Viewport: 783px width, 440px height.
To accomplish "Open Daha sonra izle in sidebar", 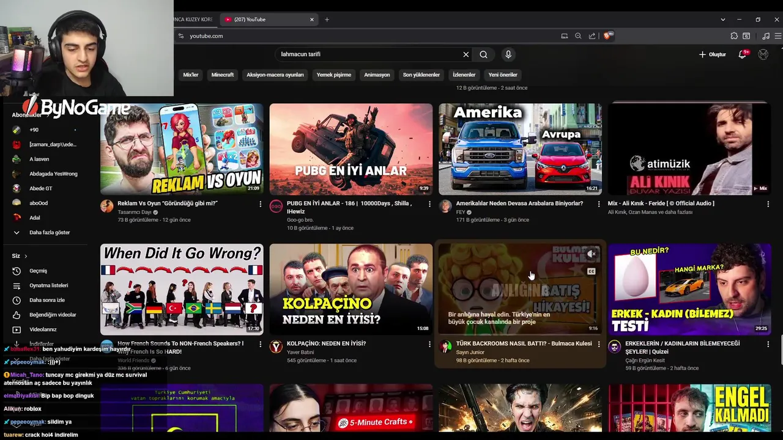I will click(x=47, y=300).
